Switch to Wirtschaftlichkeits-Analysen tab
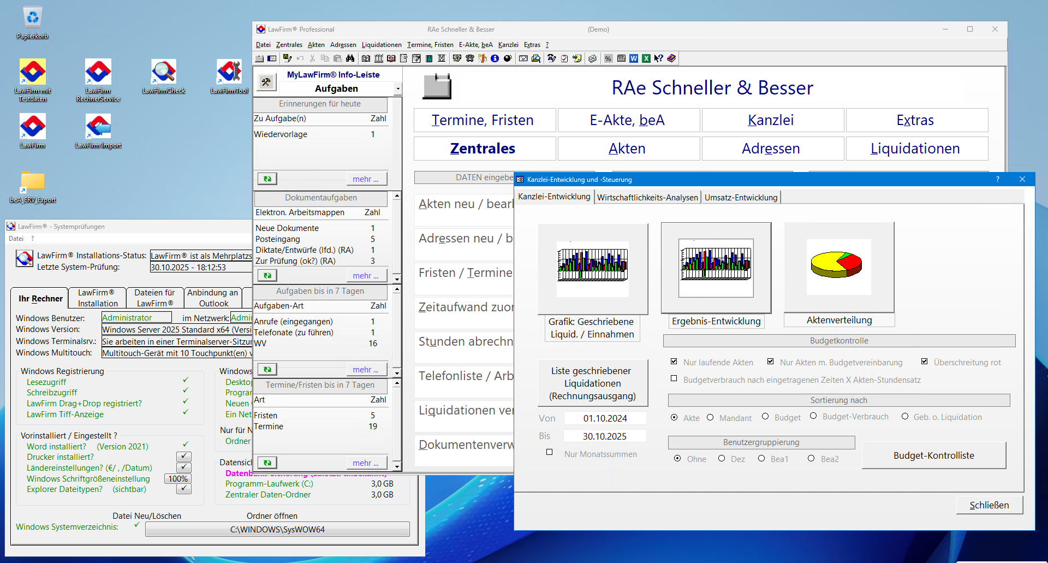 tap(647, 197)
